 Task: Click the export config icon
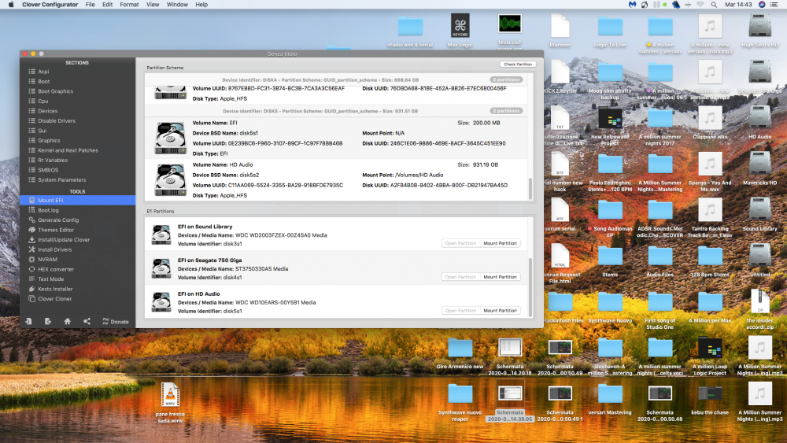48,321
